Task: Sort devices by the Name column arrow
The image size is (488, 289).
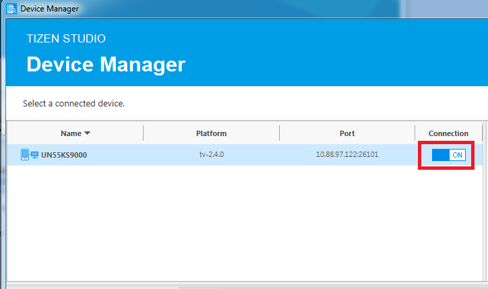Action: pyautogui.click(x=88, y=133)
